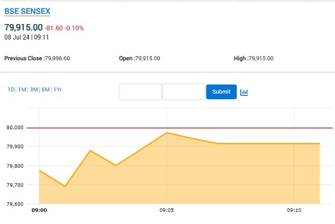335x224 pixels.
Task: Click the red previous close line
Action: 179,128
